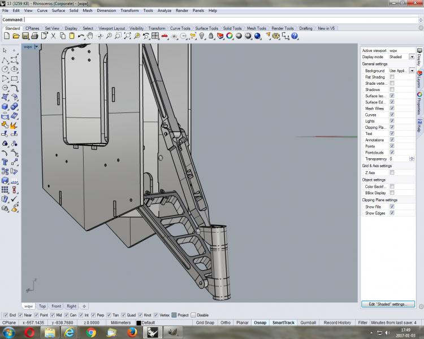Toggle Gumball in the status bar
Viewport: 424px width, 339px height.
pyautogui.click(x=308, y=323)
